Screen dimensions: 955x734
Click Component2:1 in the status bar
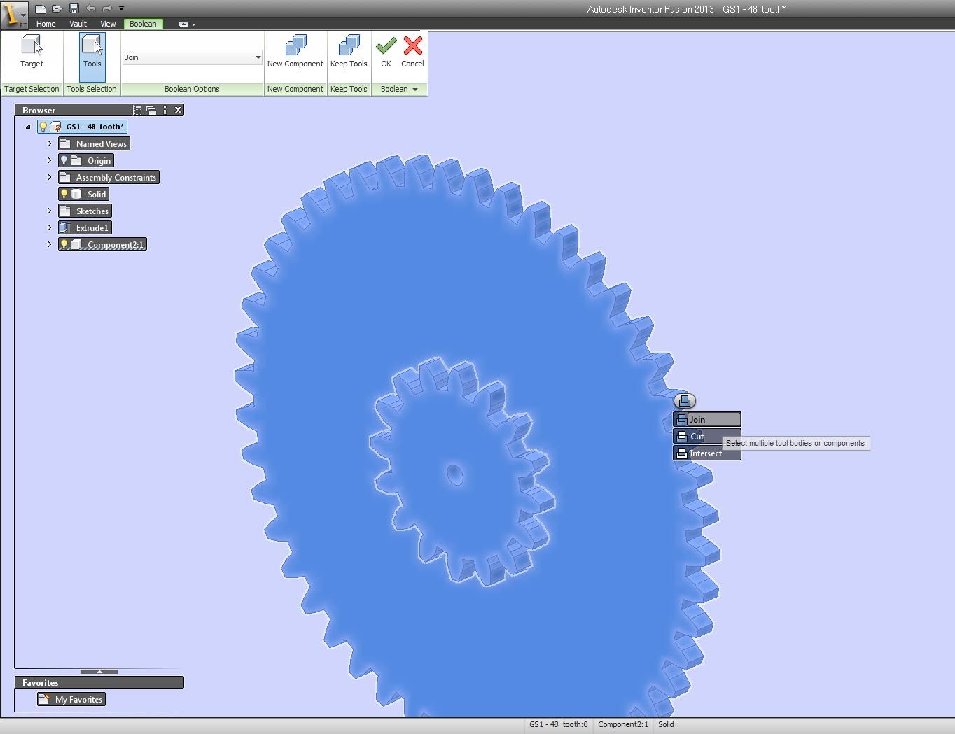click(622, 724)
